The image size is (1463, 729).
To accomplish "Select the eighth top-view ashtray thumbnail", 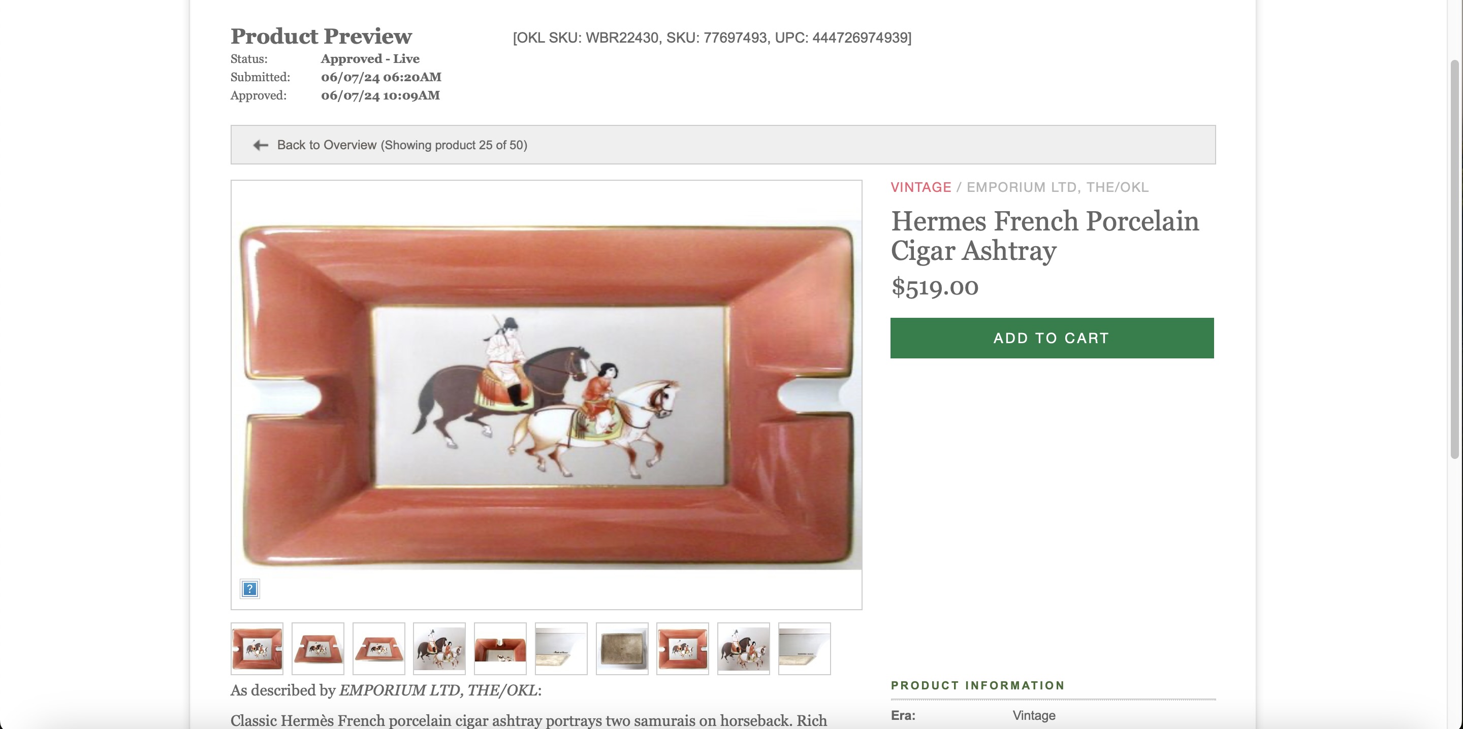I will (683, 648).
